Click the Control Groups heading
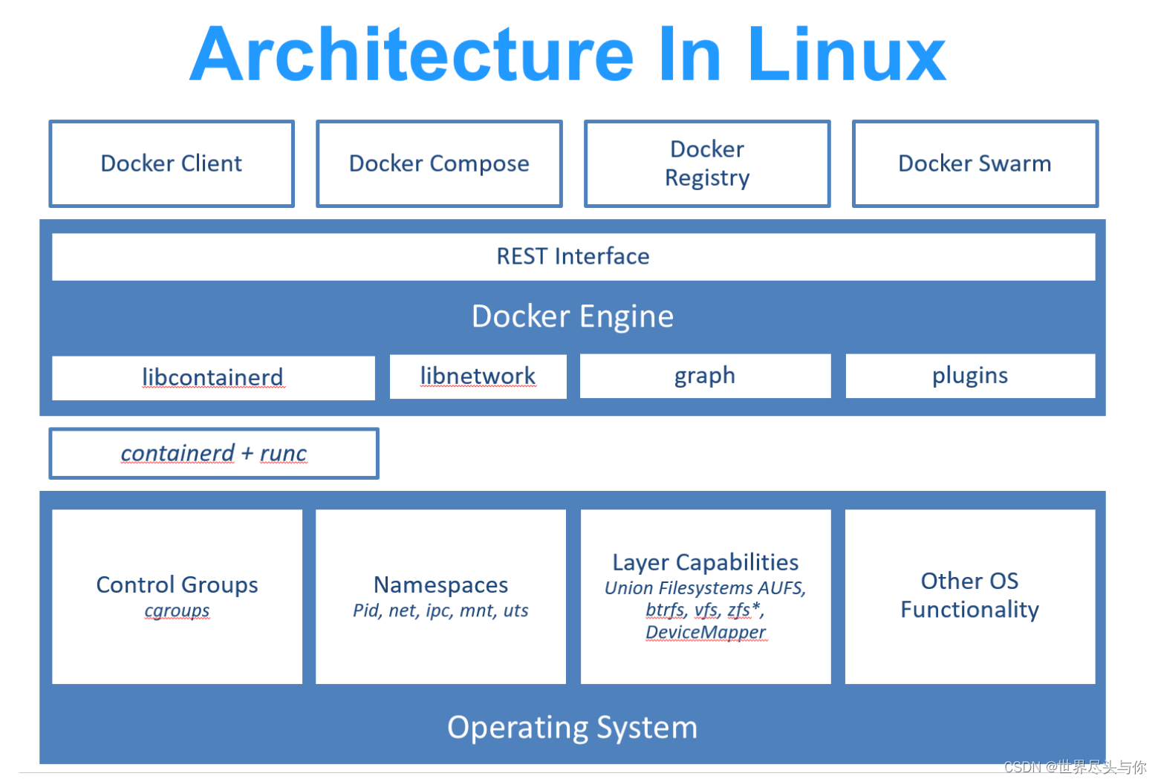 coord(178,584)
